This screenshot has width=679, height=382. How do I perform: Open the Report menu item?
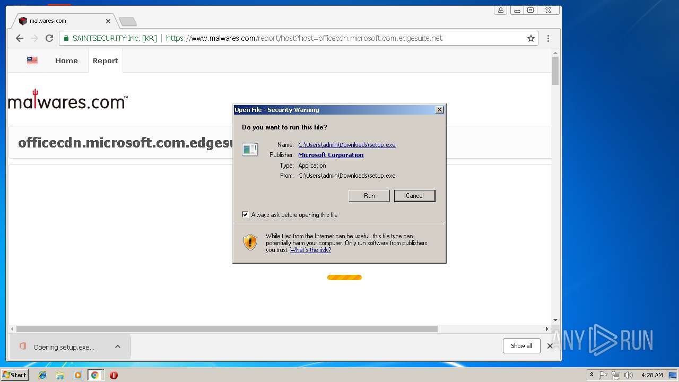click(x=105, y=60)
